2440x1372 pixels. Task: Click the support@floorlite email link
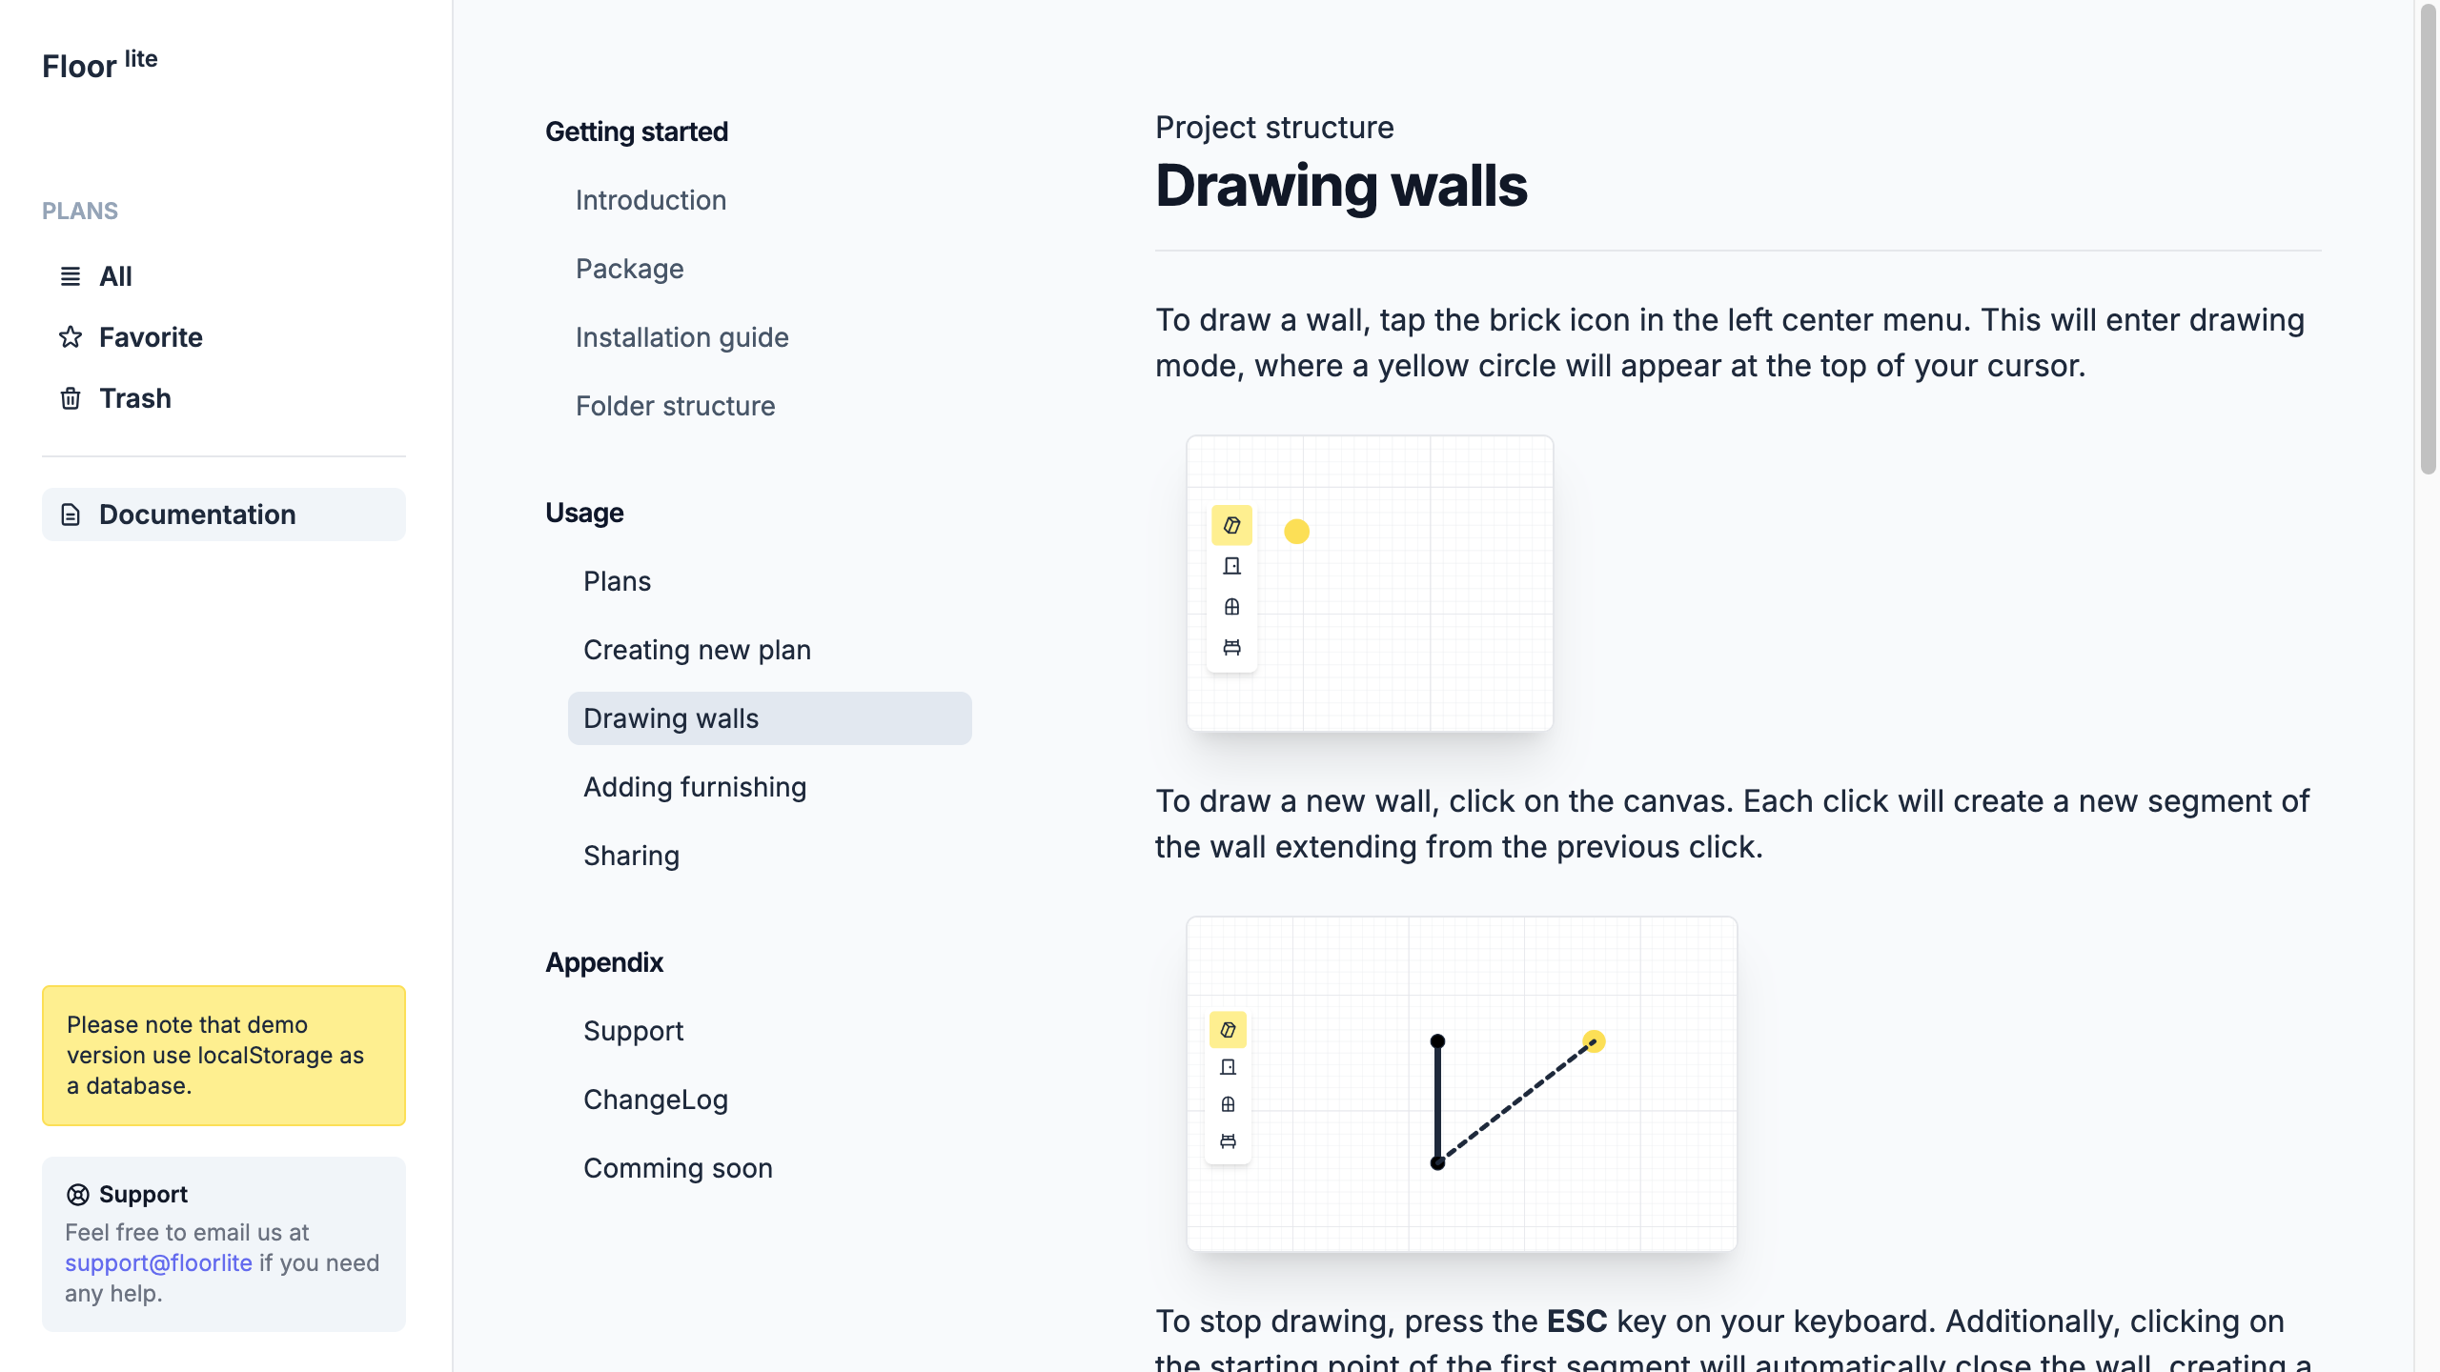coord(158,1262)
